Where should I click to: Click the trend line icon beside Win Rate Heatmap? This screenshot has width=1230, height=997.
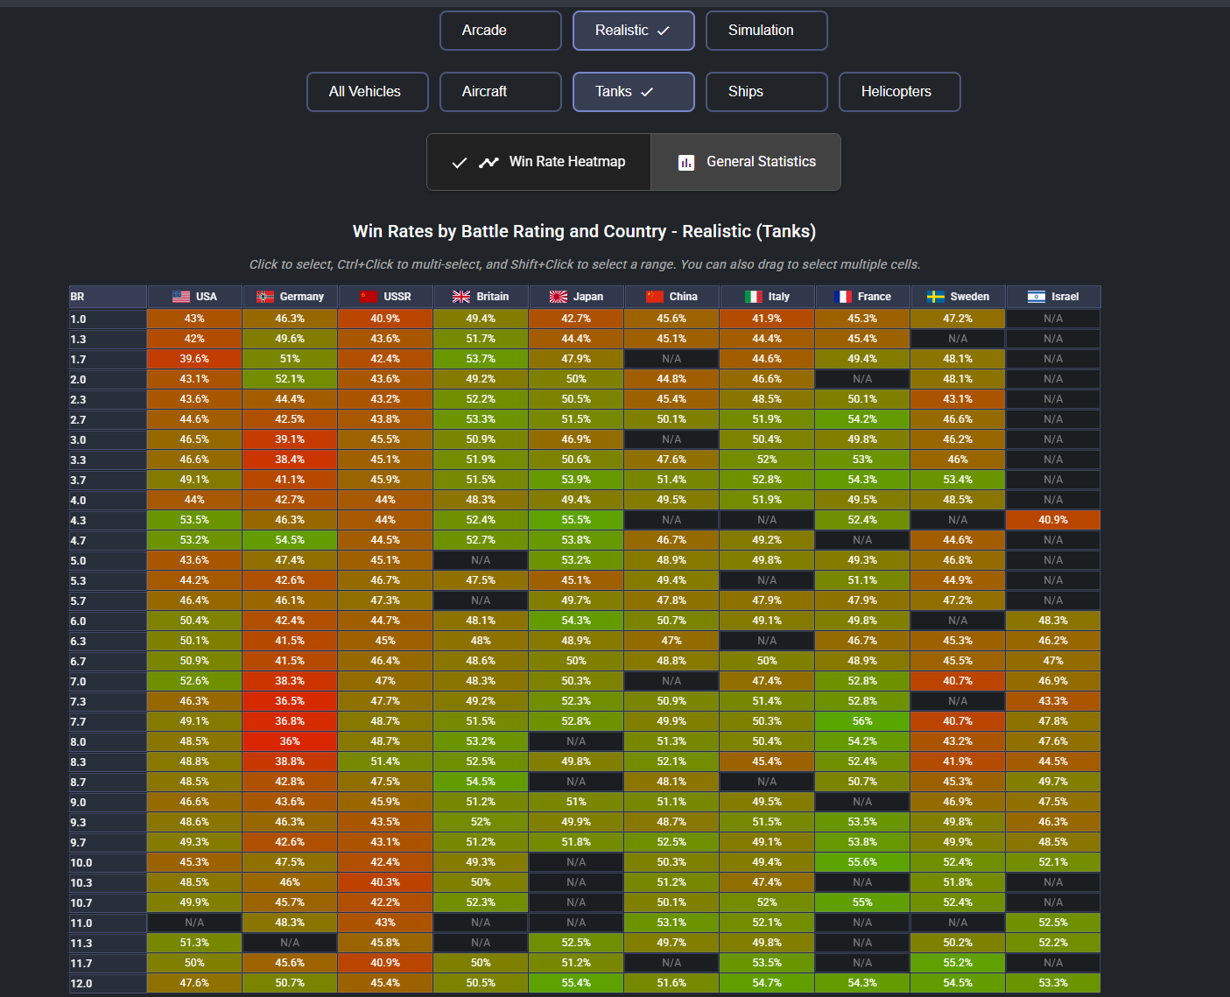click(488, 162)
